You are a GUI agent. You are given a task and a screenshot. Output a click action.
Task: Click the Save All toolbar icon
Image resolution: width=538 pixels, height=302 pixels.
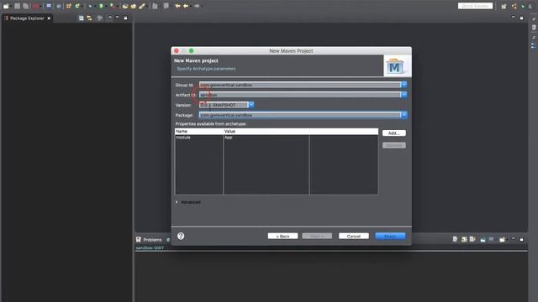(x=26, y=6)
